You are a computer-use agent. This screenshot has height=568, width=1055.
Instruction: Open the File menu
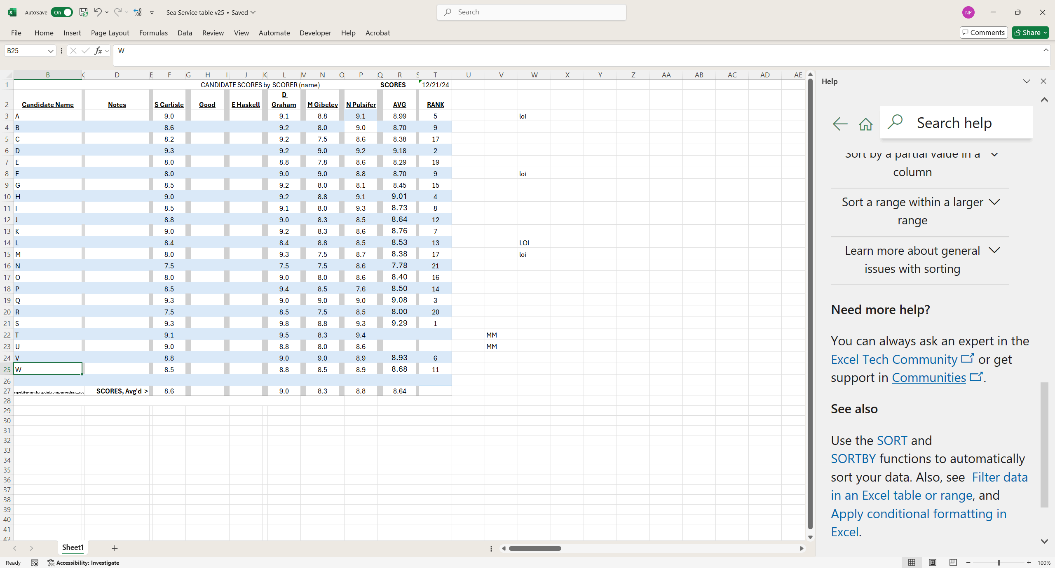click(16, 33)
